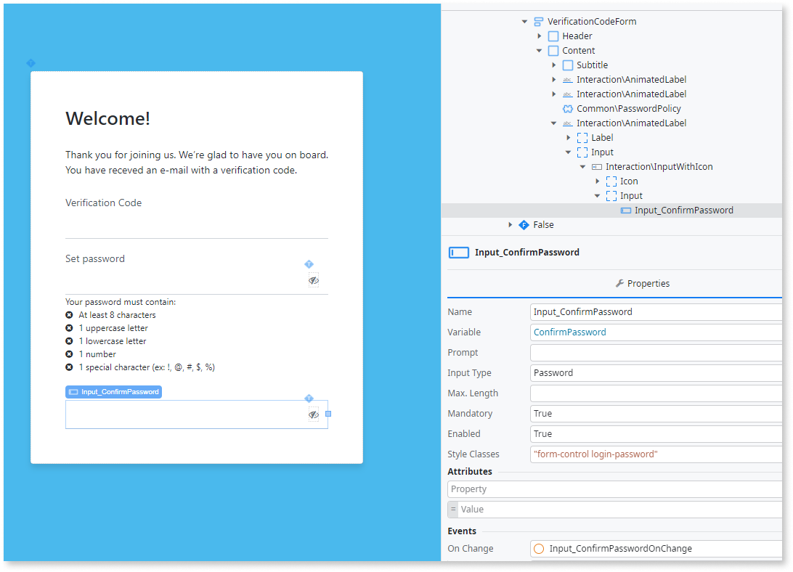The image size is (793, 572).
Task: Click the orange On Change action circle icon
Action: (539, 549)
